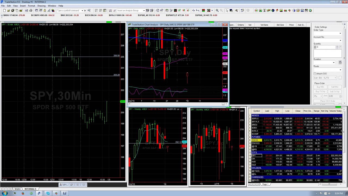This screenshot has height=196, width=348.
Task: Expand the Exit - Brk - 1L/1S strategy dropdown
Action: click(335, 78)
